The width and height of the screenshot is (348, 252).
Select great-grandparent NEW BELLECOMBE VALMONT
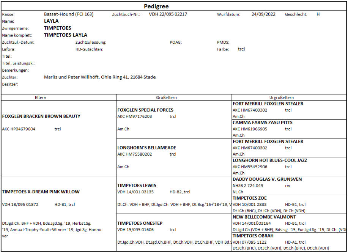[264, 217]
